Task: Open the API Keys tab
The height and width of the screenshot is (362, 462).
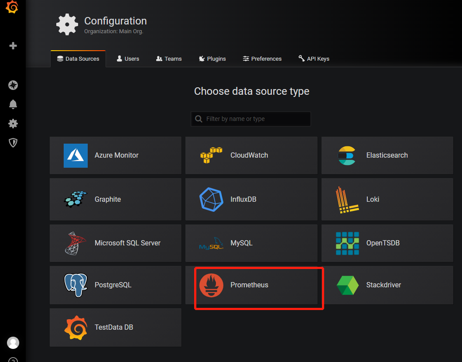Action: click(x=314, y=59)
